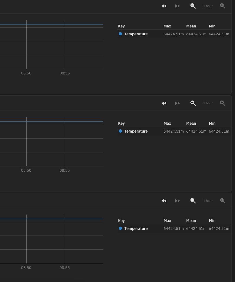Click the 08:50 axis label on middle graph
The height and width of the screenshot is (282, 235).
[x=26, y=171]
